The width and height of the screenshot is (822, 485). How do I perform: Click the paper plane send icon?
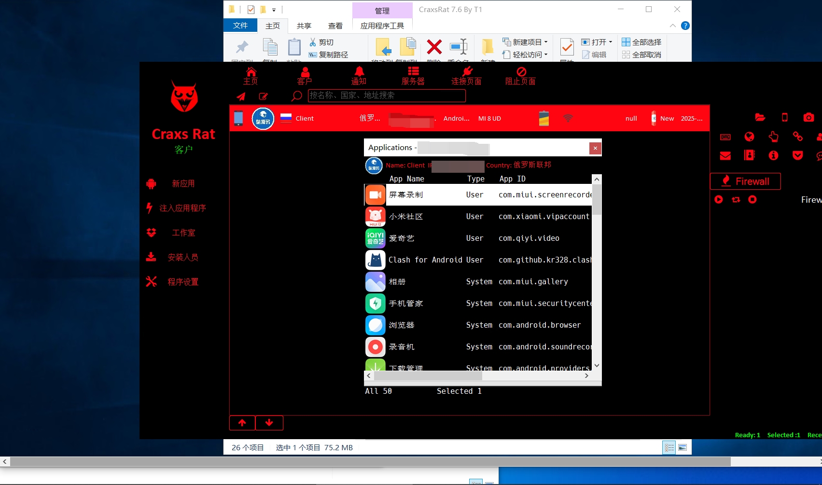point(241,96)
